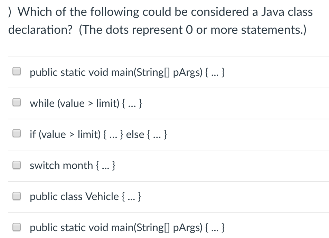Viewport: 329px width, 238px height.
Task: Check the last "public static void main" option
Action: point(17,227)
